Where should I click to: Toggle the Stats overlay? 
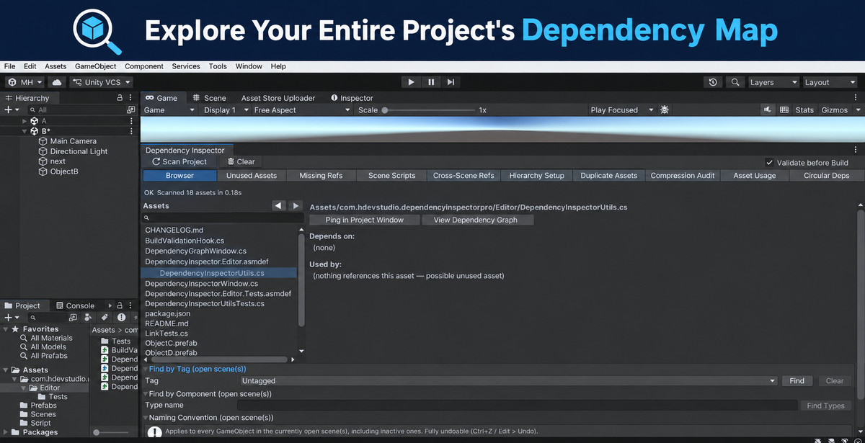point(804,110)
